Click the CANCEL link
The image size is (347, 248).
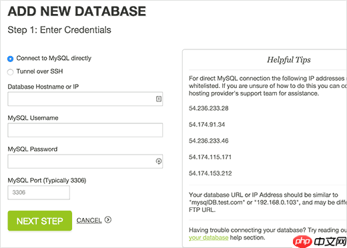(x=89, y=221)
